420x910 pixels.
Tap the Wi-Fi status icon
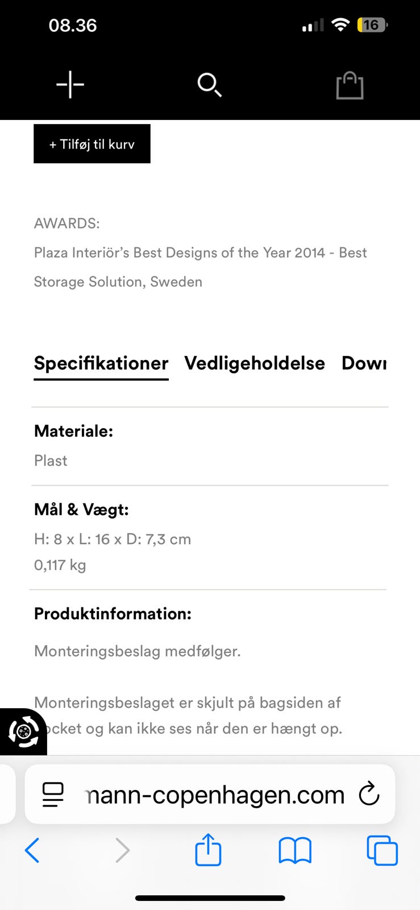pos(340,25)
